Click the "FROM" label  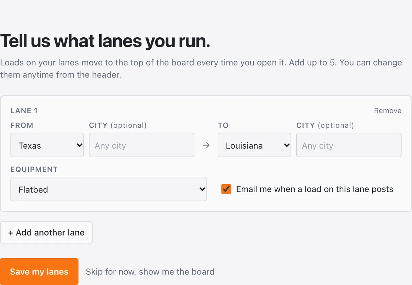[x=22, y=125]
